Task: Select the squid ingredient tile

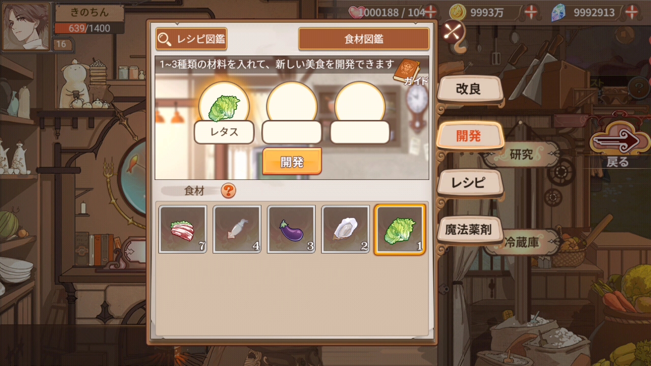Action: (237, 229)
